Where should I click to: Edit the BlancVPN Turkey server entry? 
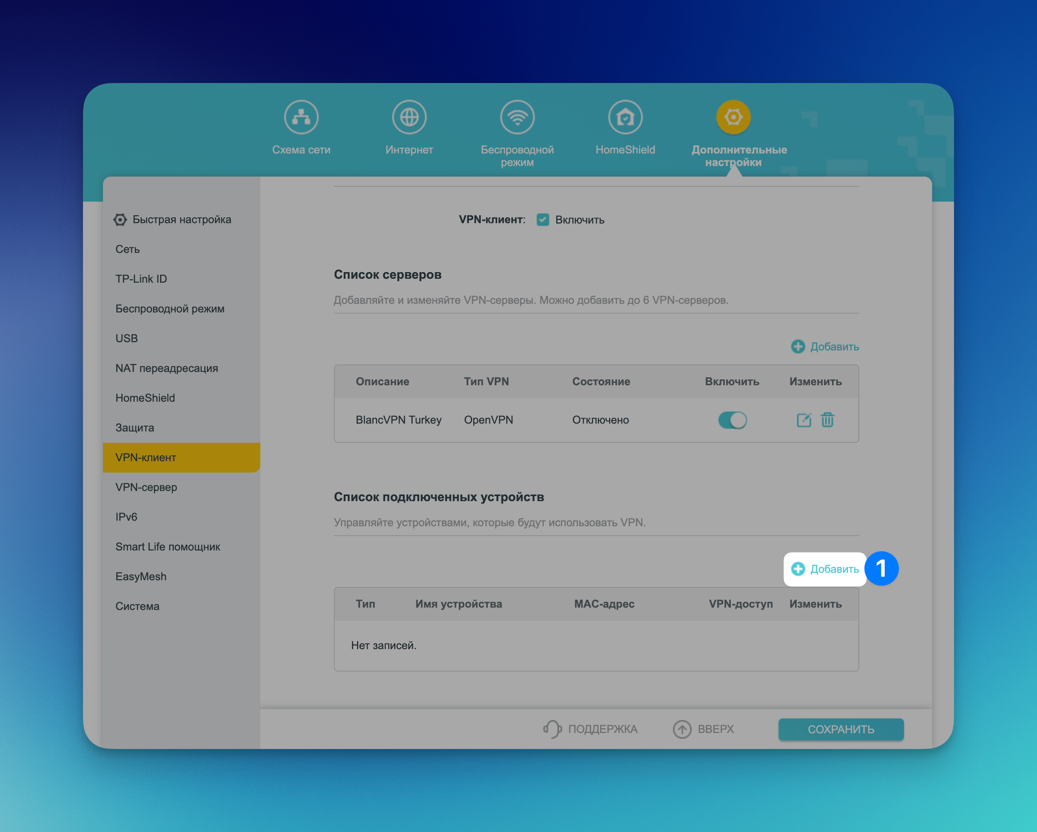tap(804, 420)
